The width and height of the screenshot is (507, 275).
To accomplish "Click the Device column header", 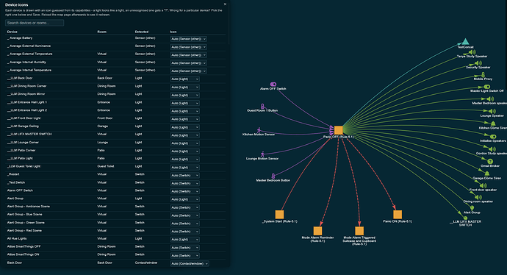I will coord(12,32).
